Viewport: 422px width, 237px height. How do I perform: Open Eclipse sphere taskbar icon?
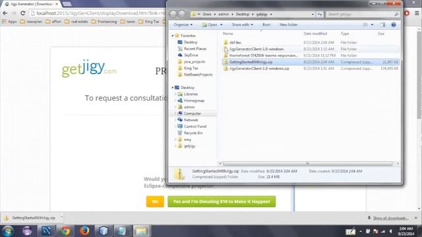click(27, 231)
